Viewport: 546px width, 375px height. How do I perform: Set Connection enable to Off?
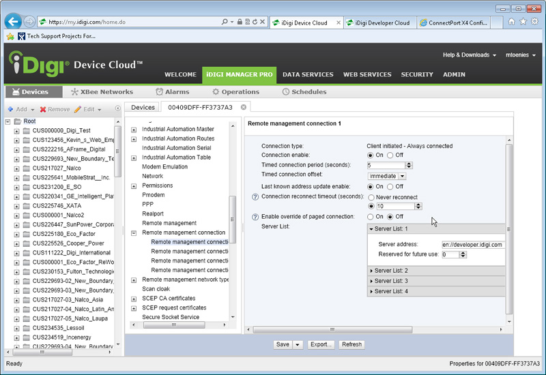390,155
